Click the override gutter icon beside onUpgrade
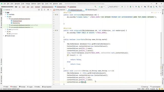This screenshot has height=92, width=164. pyautogui.click(x=56, y=30)
